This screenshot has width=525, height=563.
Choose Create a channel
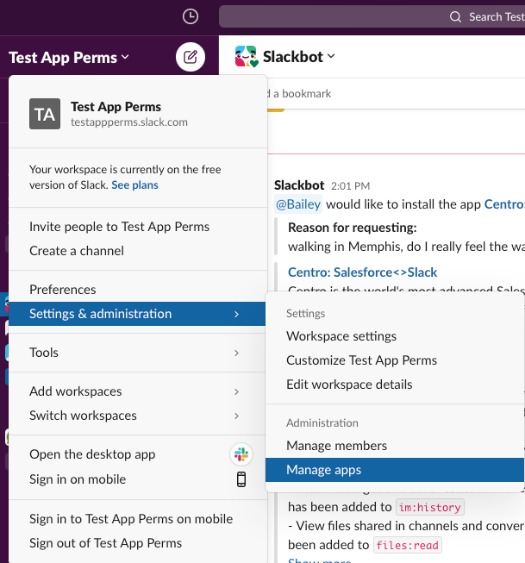pyautogui.click(x=138, y=251)
